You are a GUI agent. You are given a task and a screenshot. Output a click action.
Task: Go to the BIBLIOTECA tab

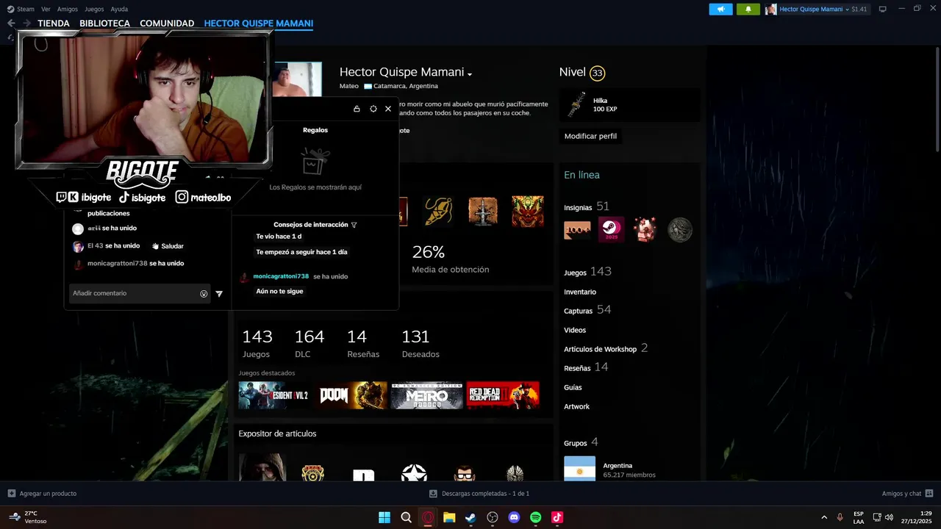(104, 24)
